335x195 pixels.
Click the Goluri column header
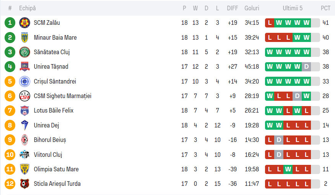tap(252, 8)
